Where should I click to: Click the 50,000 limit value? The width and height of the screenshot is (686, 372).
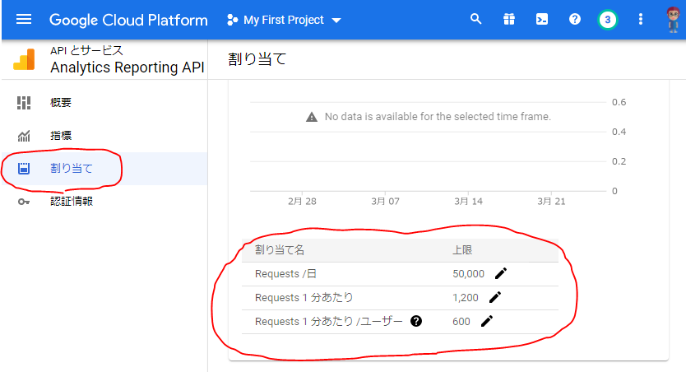tap(468, 274)
